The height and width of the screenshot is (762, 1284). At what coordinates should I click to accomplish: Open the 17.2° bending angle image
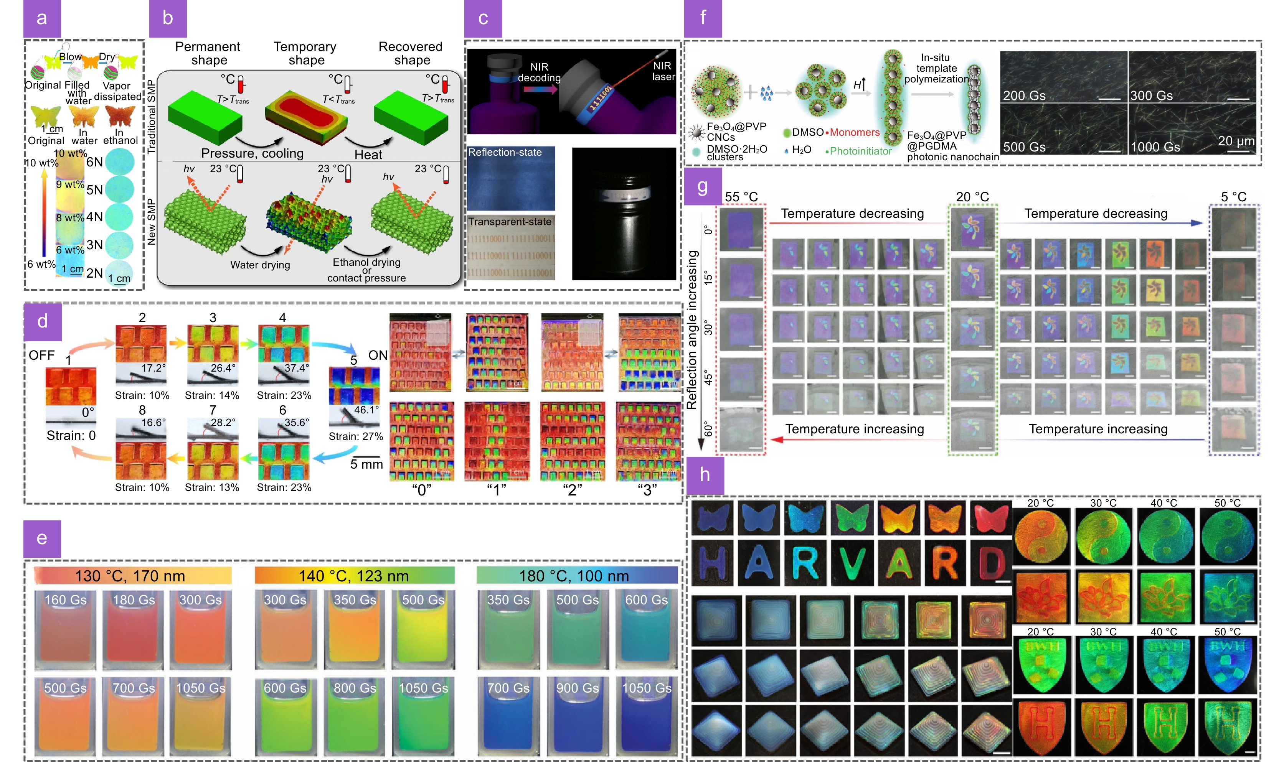click(x=141, y=374)
